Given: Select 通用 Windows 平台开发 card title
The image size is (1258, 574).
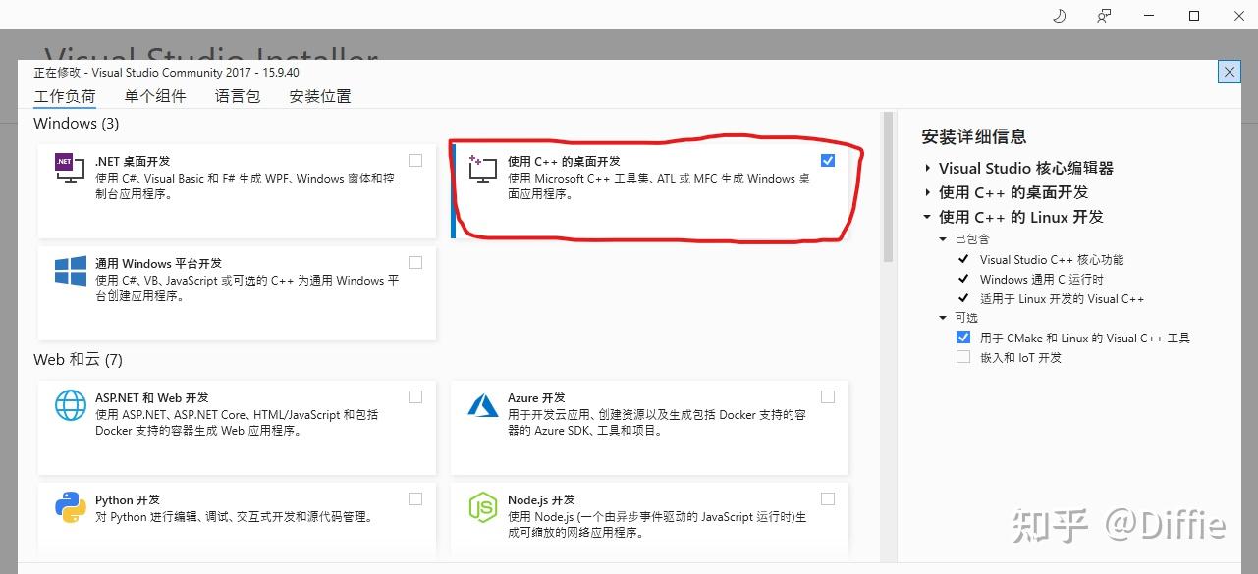Looking at the screenshot, I should [x=158, y=263].
